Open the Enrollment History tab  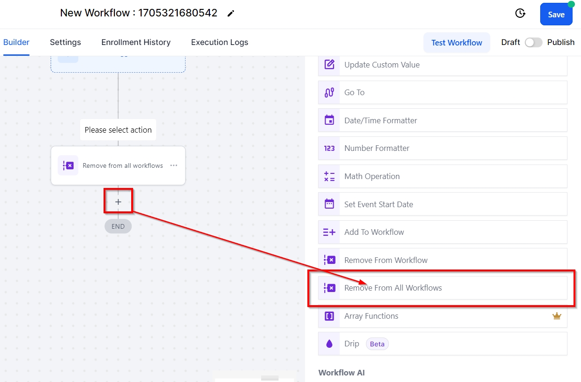point(136,42)
